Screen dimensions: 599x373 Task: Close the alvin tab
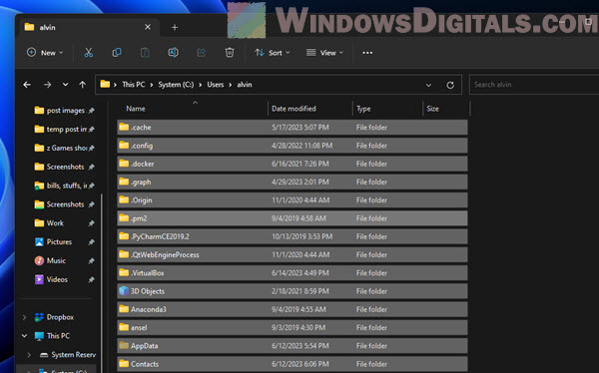click(x=148, y=27)
